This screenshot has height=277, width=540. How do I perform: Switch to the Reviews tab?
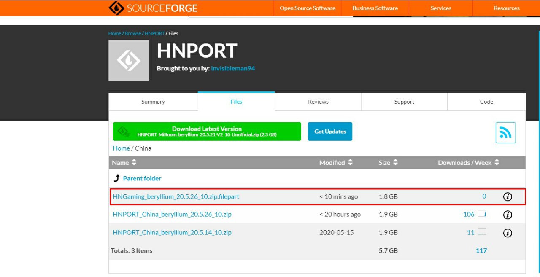coord(318,102)
